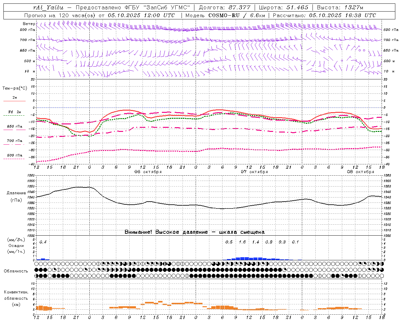The width and height of the screenshot is (400, 320).
Task: Click the model name COSMO-RU / 6.6км
Action: coord(237,15)
